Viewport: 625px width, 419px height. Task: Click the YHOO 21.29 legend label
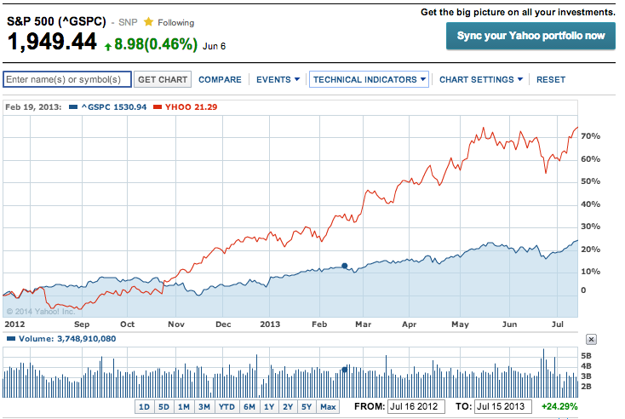tap(192, 106)
